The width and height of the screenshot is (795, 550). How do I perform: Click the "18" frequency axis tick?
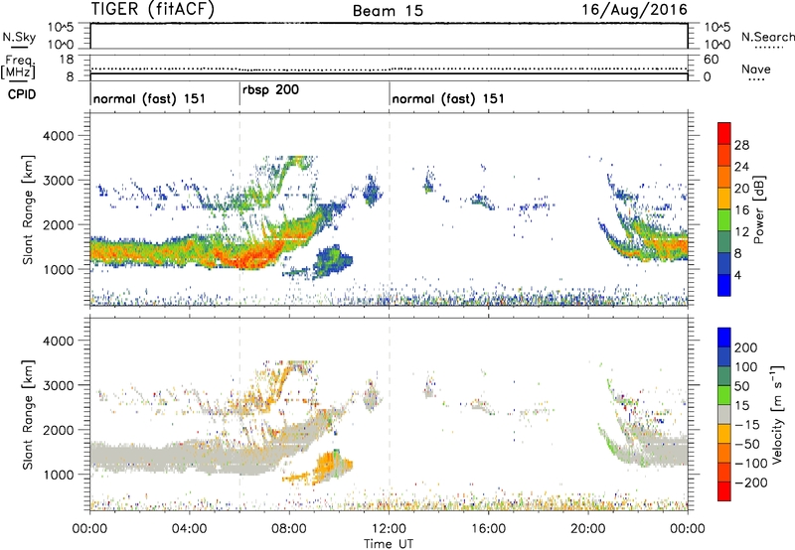point(67,60)
